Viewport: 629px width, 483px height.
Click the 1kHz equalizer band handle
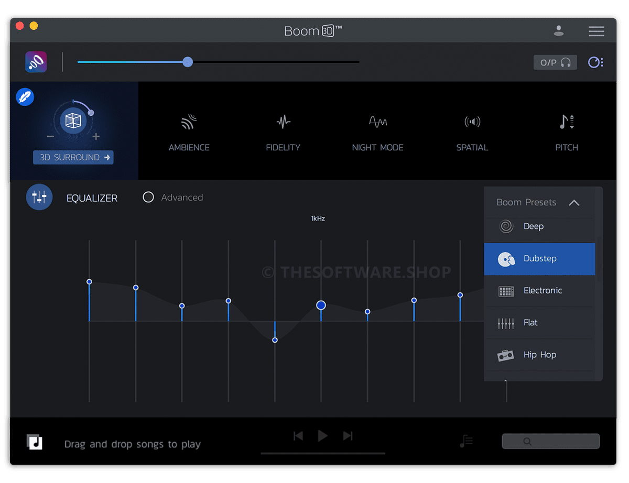pyautogui.click(x=321, y=305)
